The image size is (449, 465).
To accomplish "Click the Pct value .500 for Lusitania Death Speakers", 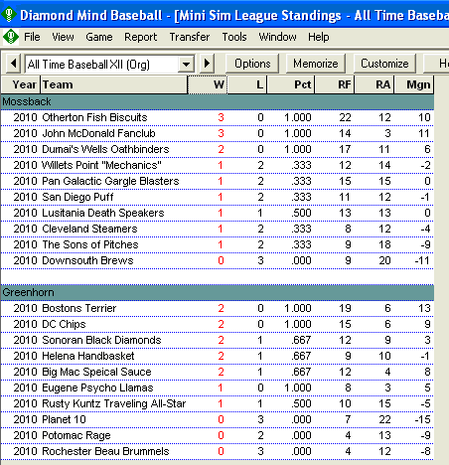I will pos(301,213).
